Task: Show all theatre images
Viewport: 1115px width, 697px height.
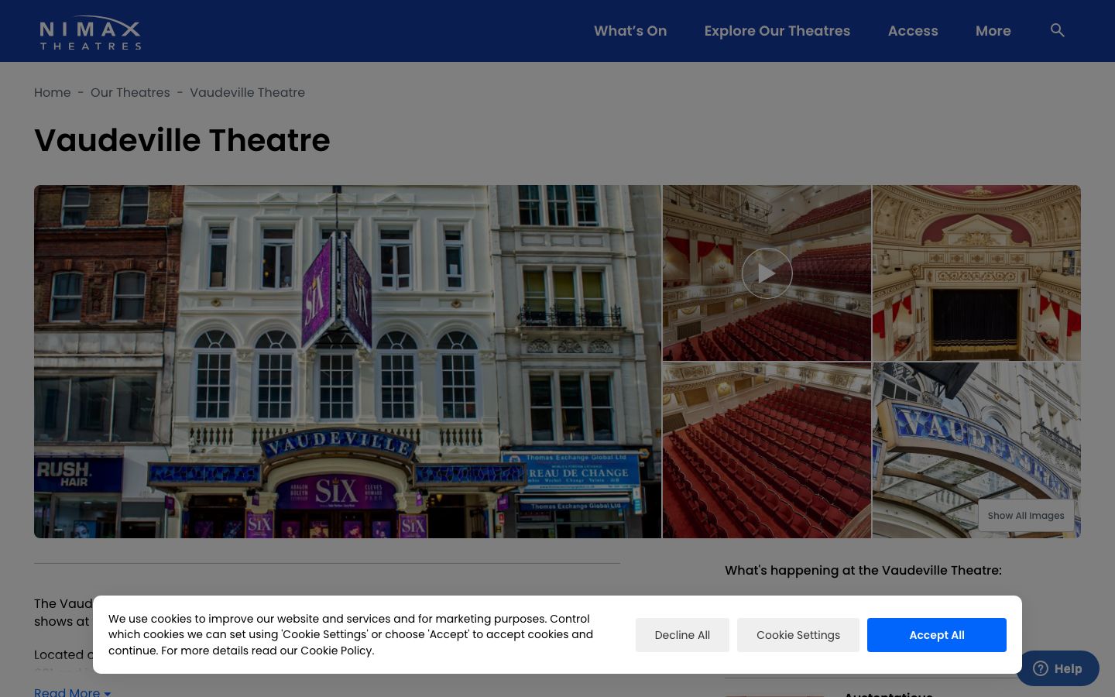Action: point(1026,516)
